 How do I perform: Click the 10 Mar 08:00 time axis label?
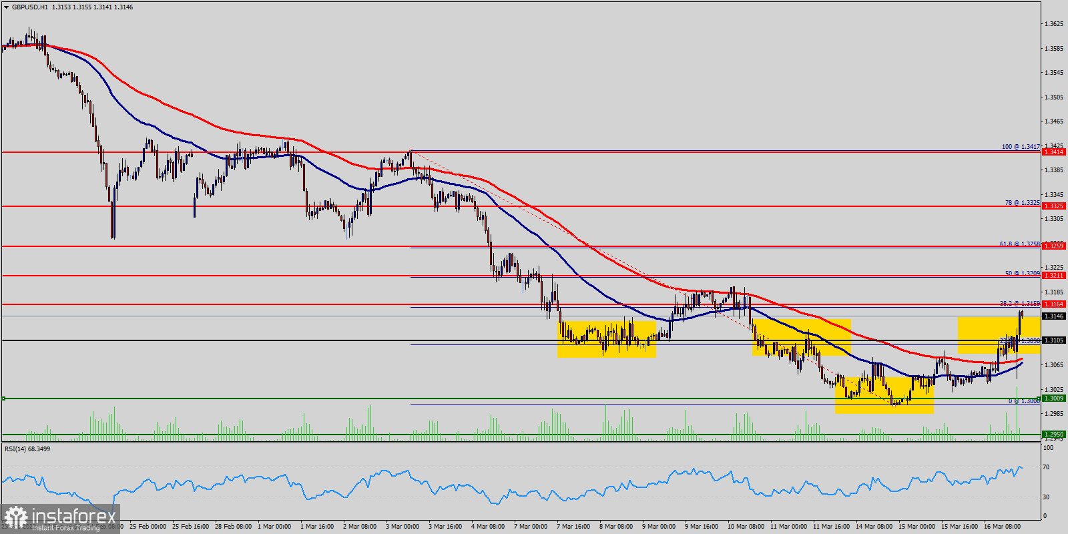point(746,527)
